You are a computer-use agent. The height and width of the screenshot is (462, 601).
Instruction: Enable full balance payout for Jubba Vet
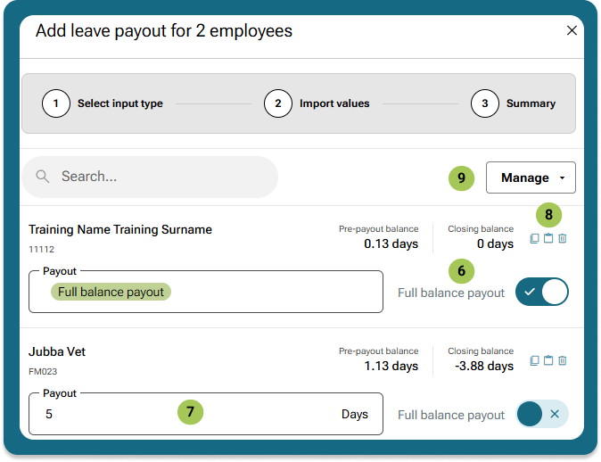(541, 414)
